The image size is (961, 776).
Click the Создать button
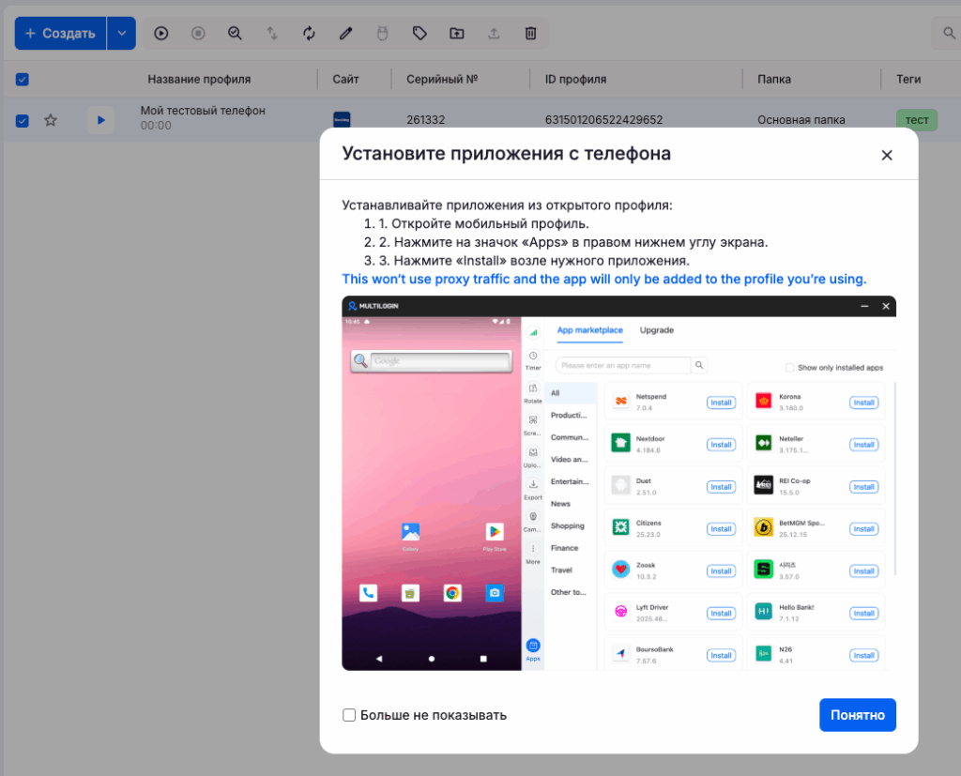61,33
